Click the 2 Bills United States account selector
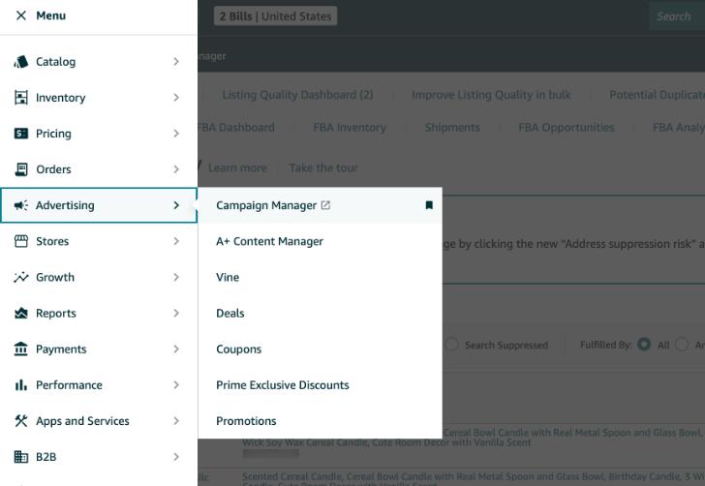Screen dimensions: 705x486 coord(275,16)
